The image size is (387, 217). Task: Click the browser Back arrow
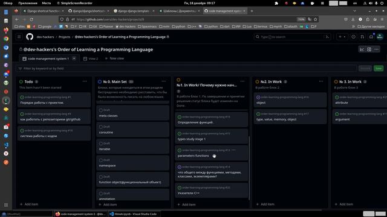(x=17, y=19)
